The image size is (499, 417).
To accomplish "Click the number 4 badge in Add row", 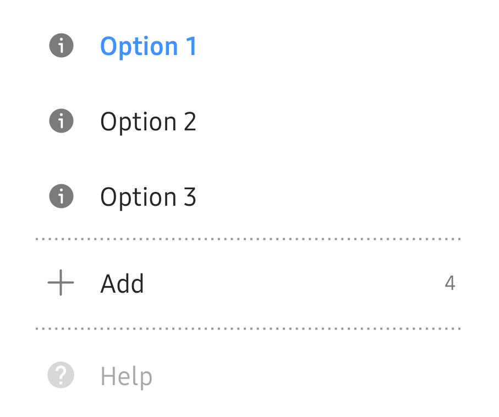I will pos(449,283).
